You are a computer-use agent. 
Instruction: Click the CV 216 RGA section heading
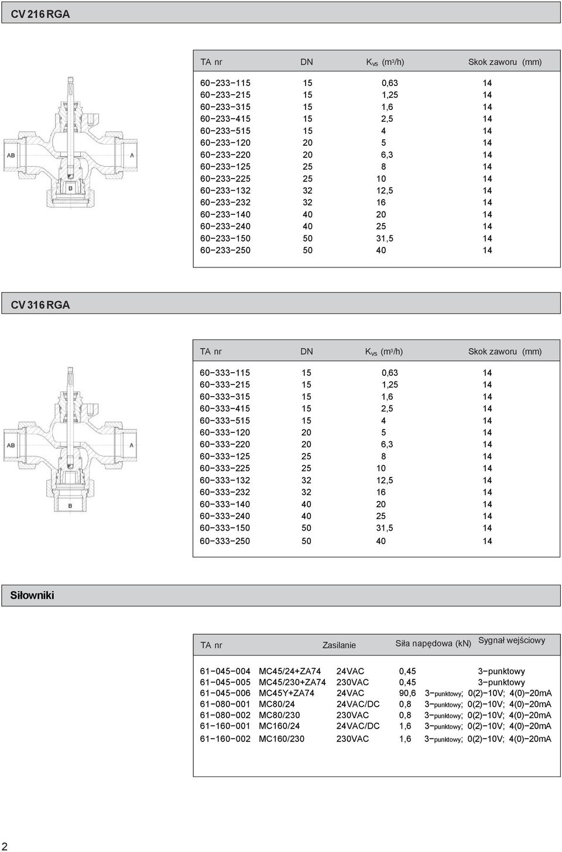[40, 14]
